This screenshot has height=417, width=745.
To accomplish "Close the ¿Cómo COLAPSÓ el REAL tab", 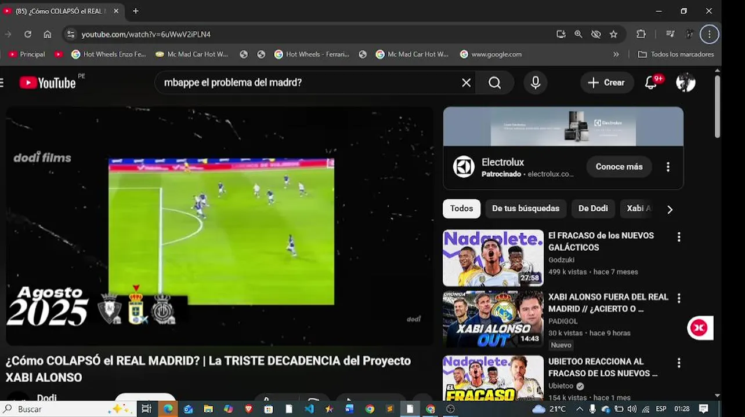I will [x=116, y=11].
